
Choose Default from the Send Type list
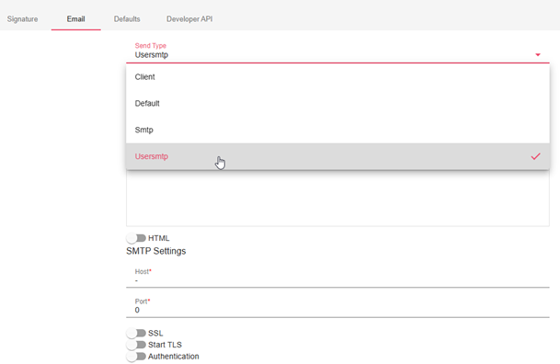click(337, 103)
